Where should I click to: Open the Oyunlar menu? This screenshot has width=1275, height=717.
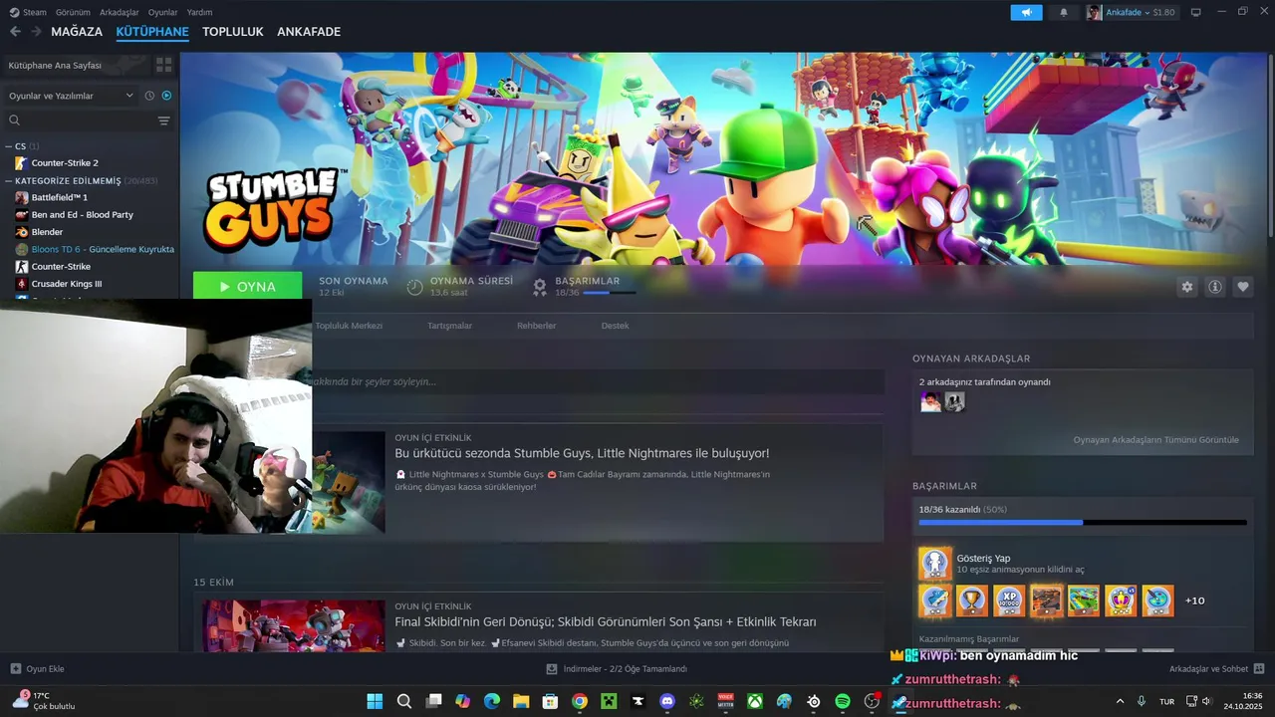tap(163, 12)
